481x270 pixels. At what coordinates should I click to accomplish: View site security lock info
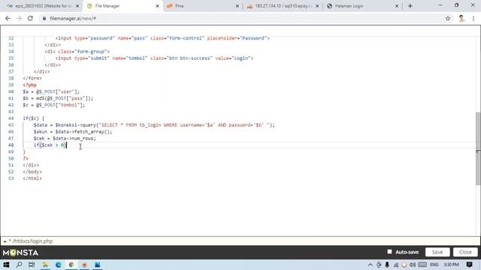pos(44,18)
